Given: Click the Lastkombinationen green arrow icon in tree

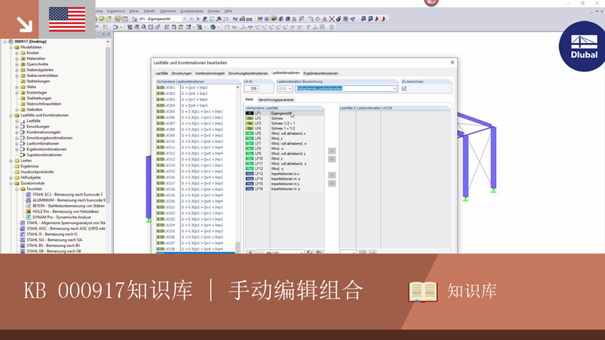Looking at the screenshot, I should point(22,143).
